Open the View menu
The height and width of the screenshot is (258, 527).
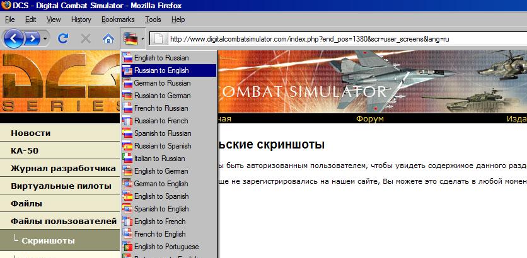(x=54, y=20)
